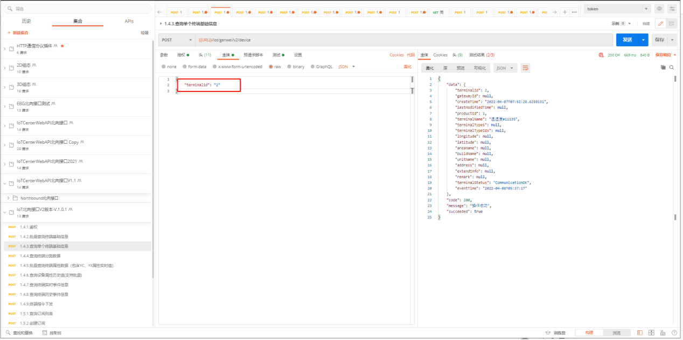The width and height of the screenshot is (683, 340).
Task: Toggle word wrap icon in response panel
Action: pyautogui.click(x=525, y=68)
